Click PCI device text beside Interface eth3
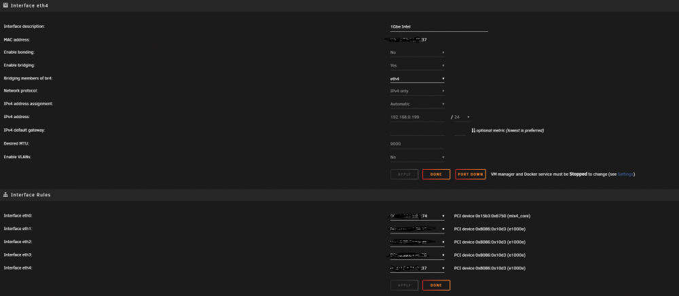 490,255
